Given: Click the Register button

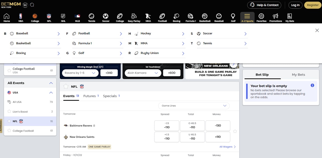Looking at the screenshot, I should click(313, 5).
